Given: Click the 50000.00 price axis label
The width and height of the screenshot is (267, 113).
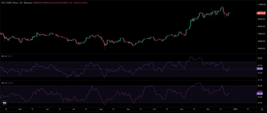Looking at the screenshot, I should [x=262, y=48].
